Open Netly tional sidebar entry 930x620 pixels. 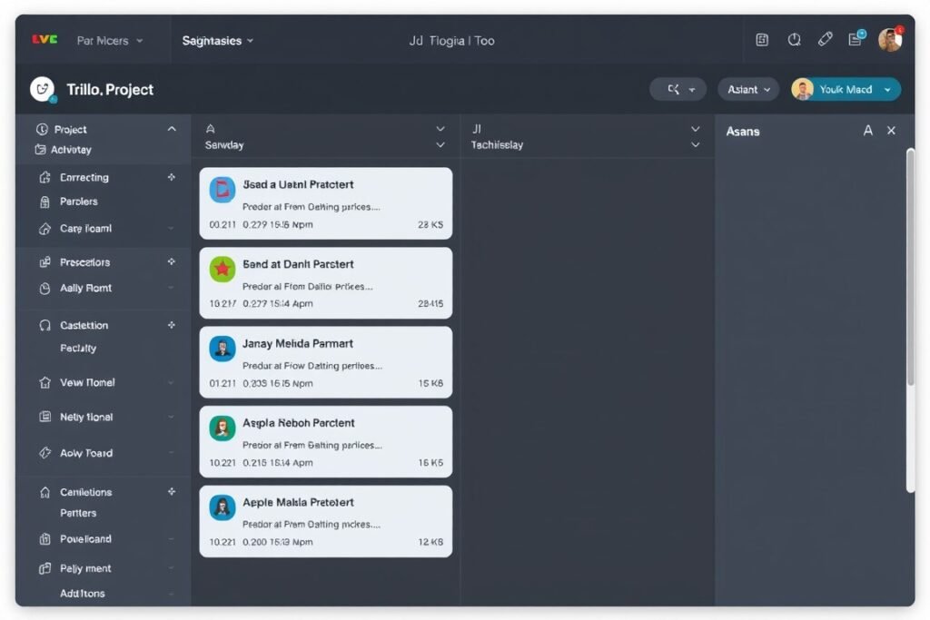click(x=86, y=417)
